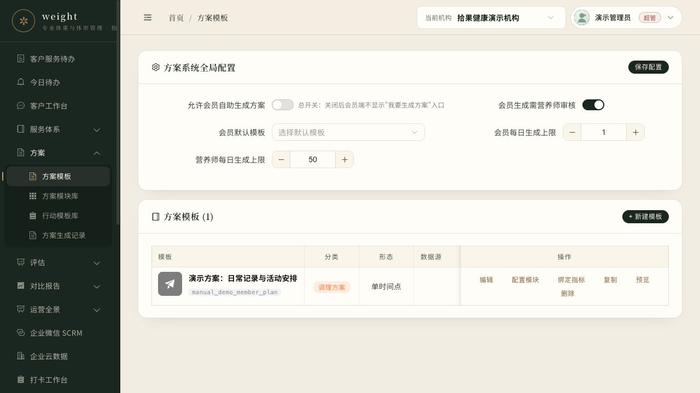The width and height of the screenshot is (700, 393).
Task: Enable 允许会员自助生成方案 switch
Action: click(x=283, y=105)
